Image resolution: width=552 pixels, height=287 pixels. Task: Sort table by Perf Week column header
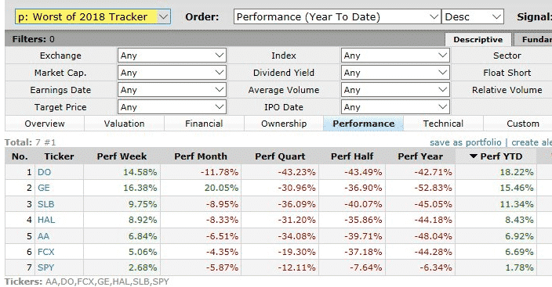(x=122, y=156)
